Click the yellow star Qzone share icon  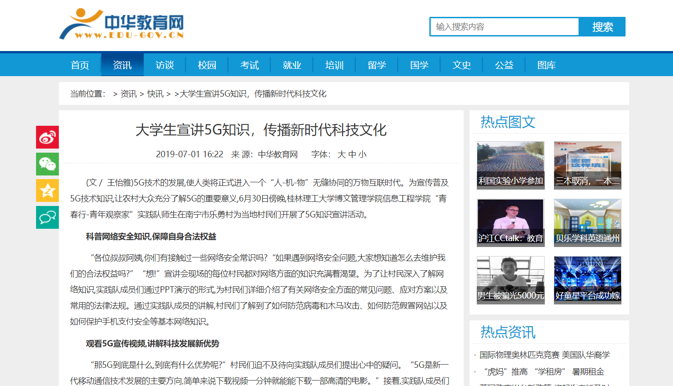click(47, 190)
